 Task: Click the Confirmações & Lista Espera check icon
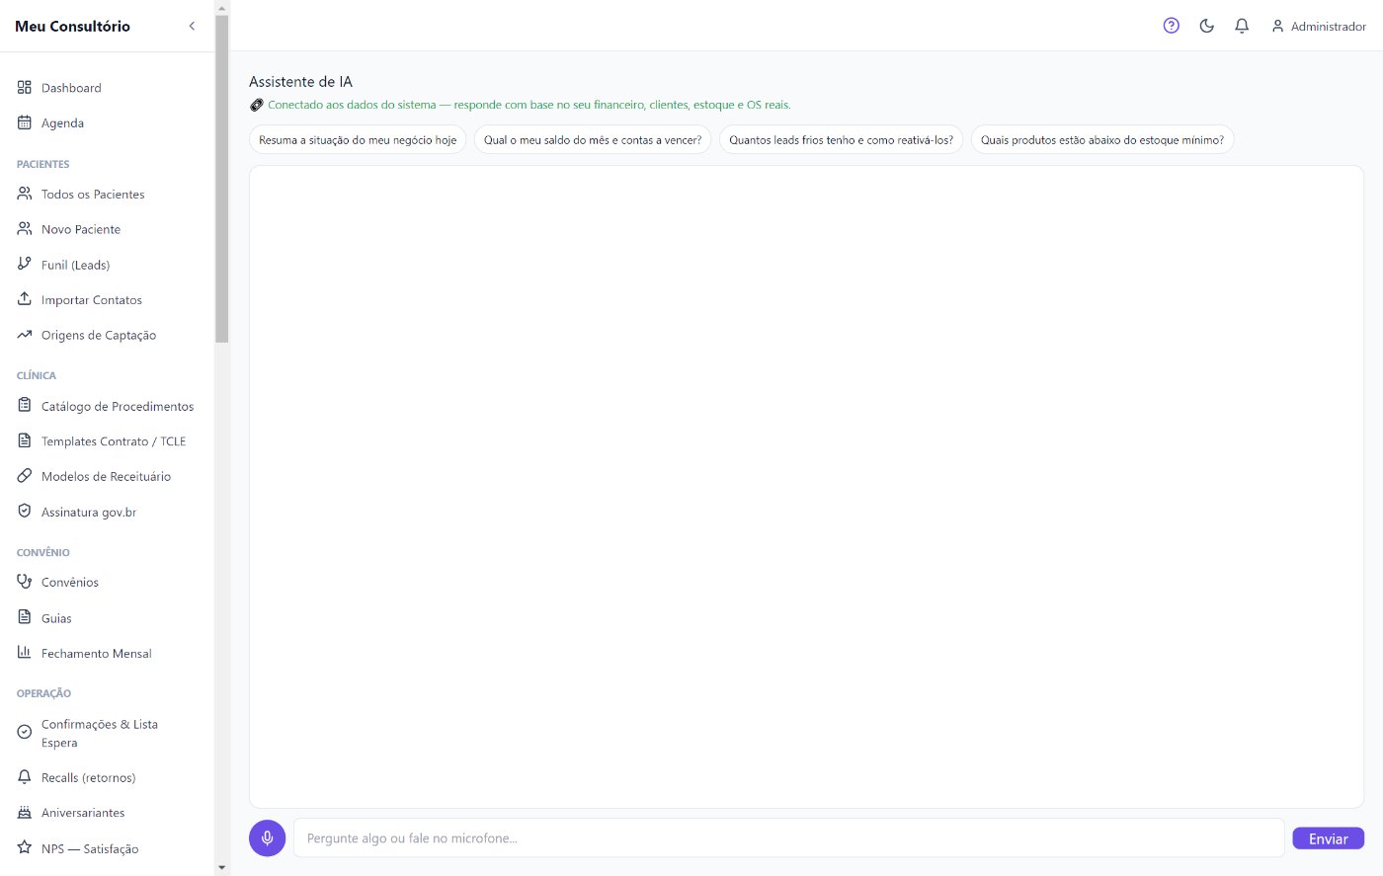[x=25, y=732]
